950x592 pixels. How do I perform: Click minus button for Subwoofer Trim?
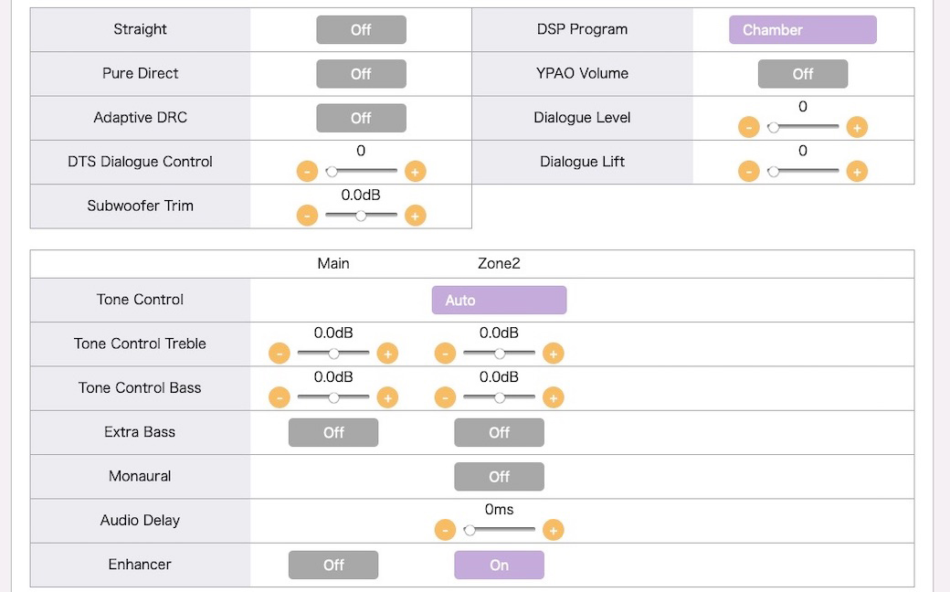click(307, 216)
